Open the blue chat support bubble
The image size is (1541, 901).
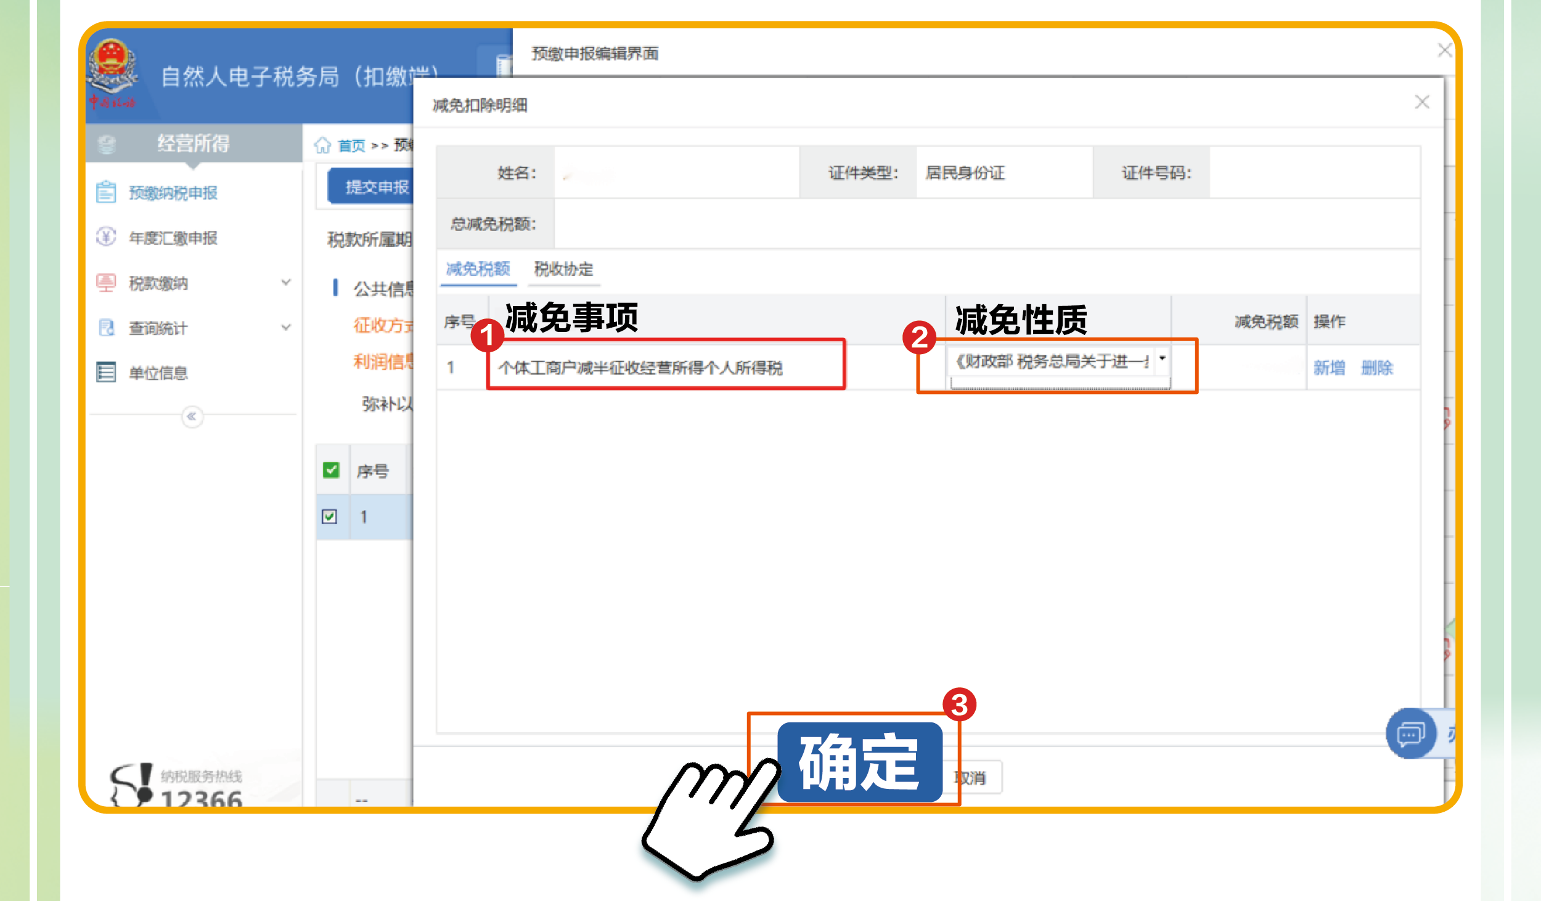pyautogui.click(x=1410, y=734)
